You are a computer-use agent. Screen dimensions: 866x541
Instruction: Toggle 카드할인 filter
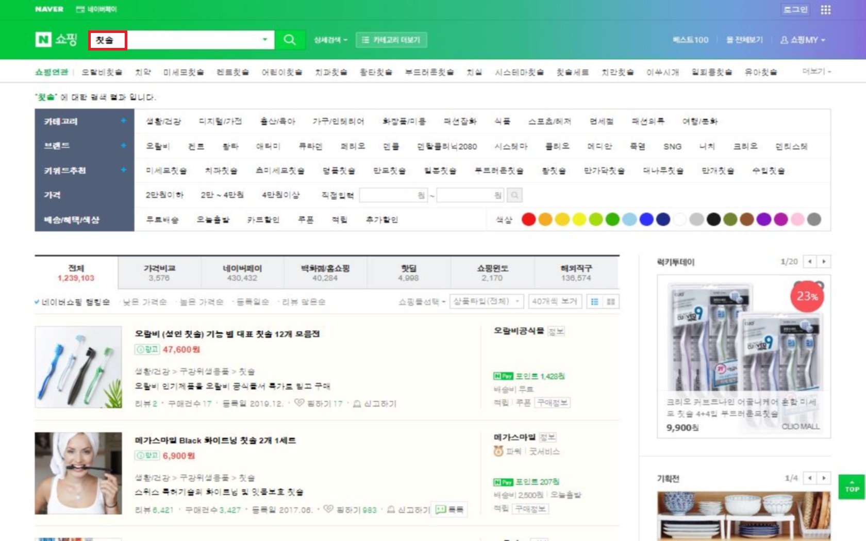(263, 219)
